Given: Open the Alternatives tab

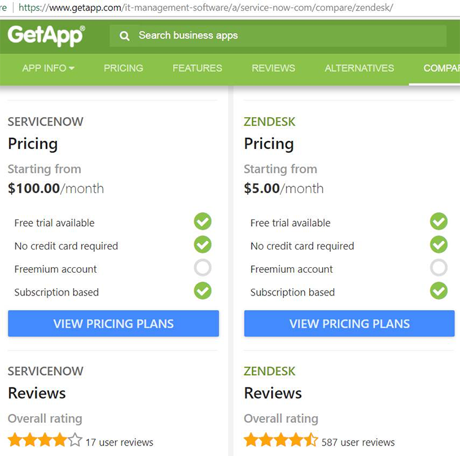Looking at the screenshot, I should point(359,68).
